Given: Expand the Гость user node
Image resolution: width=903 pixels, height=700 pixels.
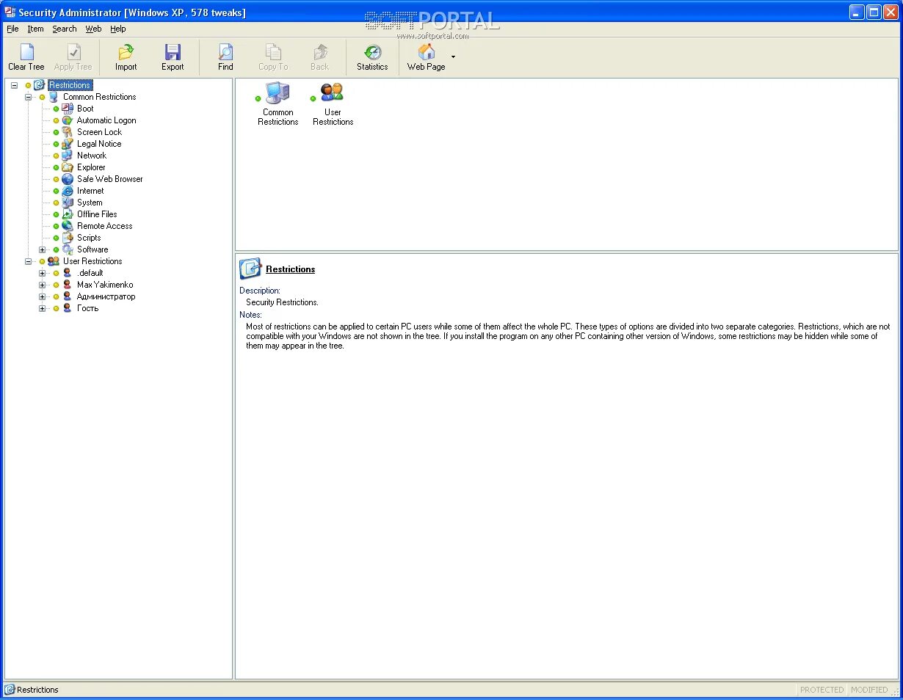Looking at the screenshot, I should pyautogui.click(x=42, y=308).
